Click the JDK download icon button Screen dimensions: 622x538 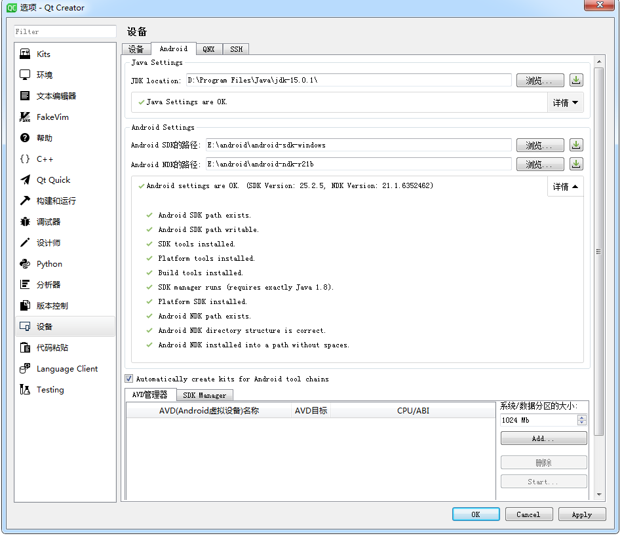pyautogui.click(x=576, y=81)
